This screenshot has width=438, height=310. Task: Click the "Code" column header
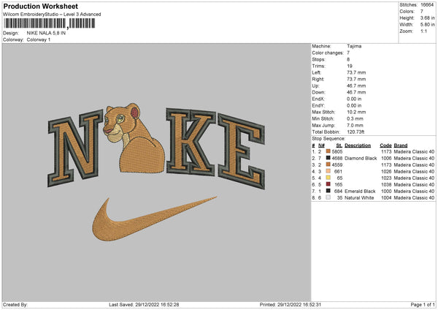point(385,145)
